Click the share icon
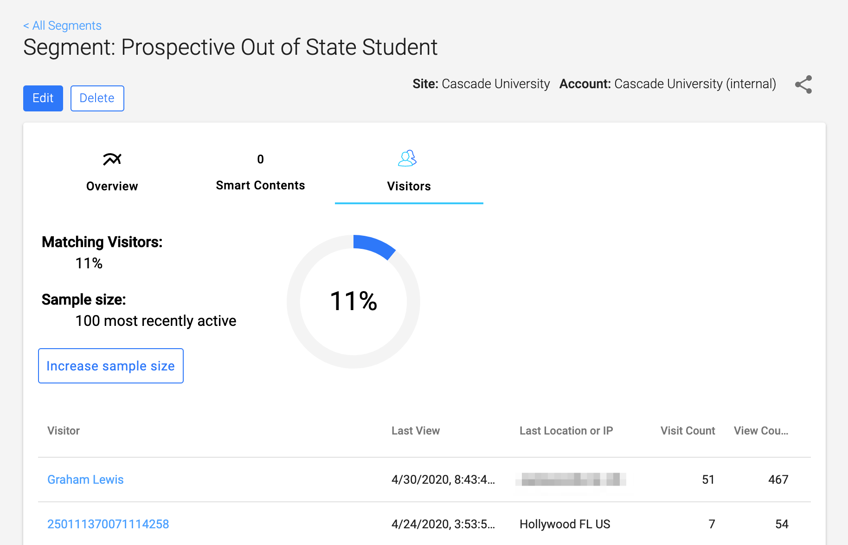The width and height of the screenshot is (848, 545). [x=803, y=84]
